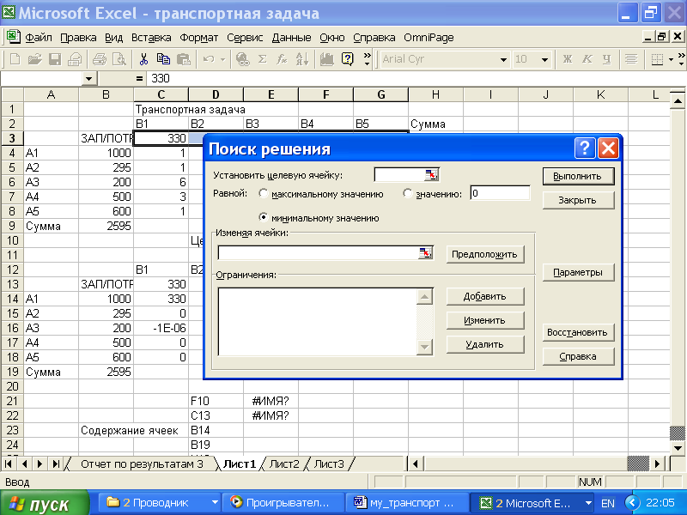
Task: Click the Добавить constraint button
Action: pyautogui.click(x=485, y=296)
